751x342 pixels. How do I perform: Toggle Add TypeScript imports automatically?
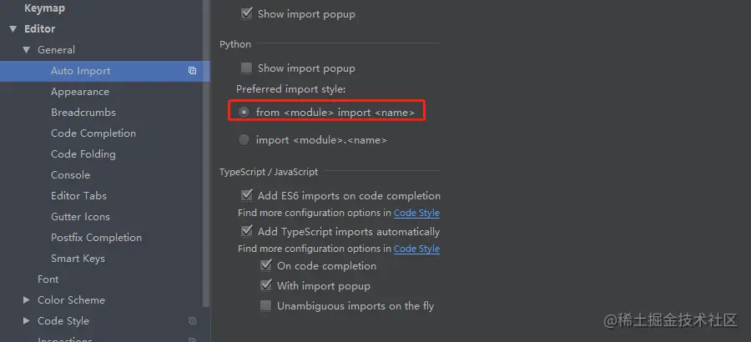click(247, 231)
